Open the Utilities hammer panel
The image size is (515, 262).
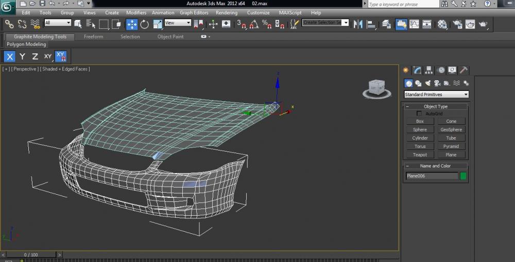coord(463,70)
